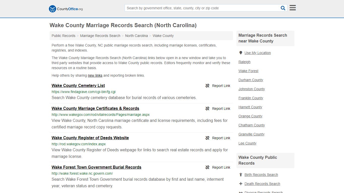Open Wake County Register of Deeds Website
344x193 pixels.
[x=90, y=138]
